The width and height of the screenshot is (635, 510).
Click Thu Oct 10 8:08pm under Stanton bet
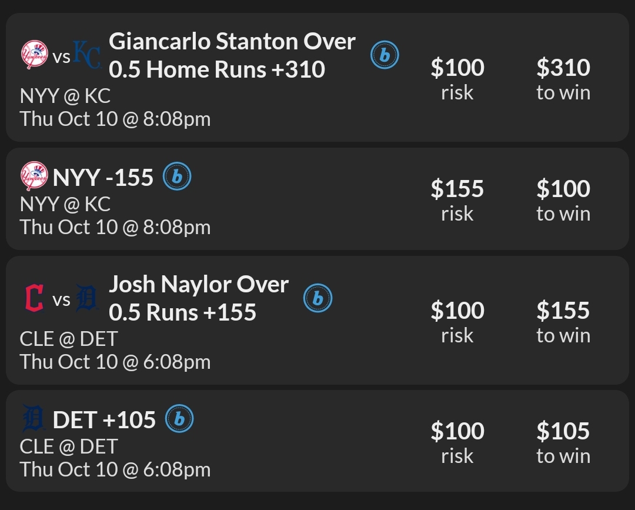click(x=115, y=119)
